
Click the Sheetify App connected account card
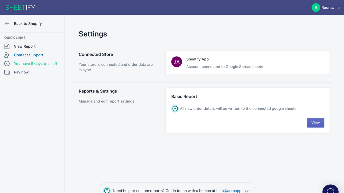click(248, 63)
